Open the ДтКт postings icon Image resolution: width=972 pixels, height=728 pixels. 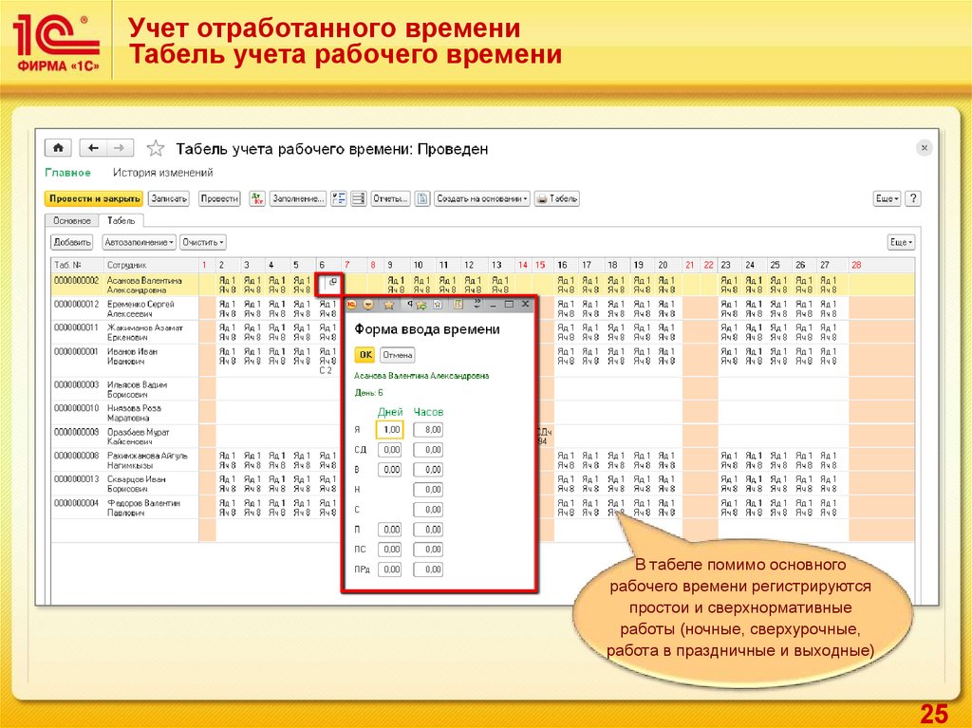[x=257, y=198]
